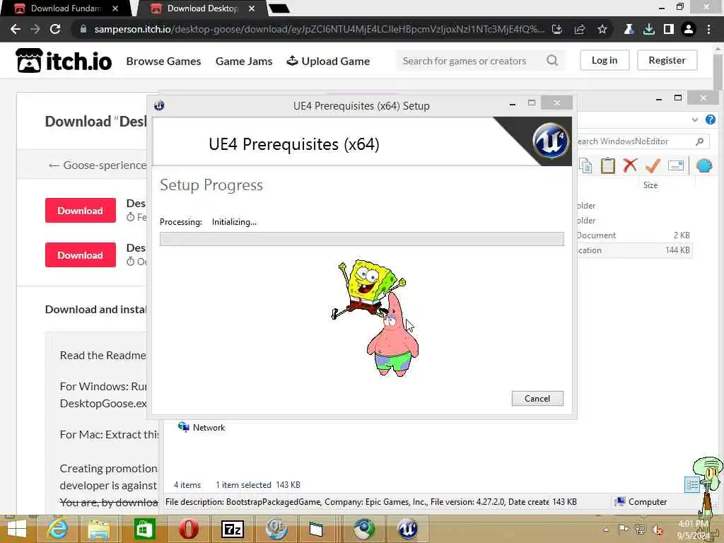Click the first red Download button
The width and height of the screenshot is (724, 543).
click(x=81, y=211)
